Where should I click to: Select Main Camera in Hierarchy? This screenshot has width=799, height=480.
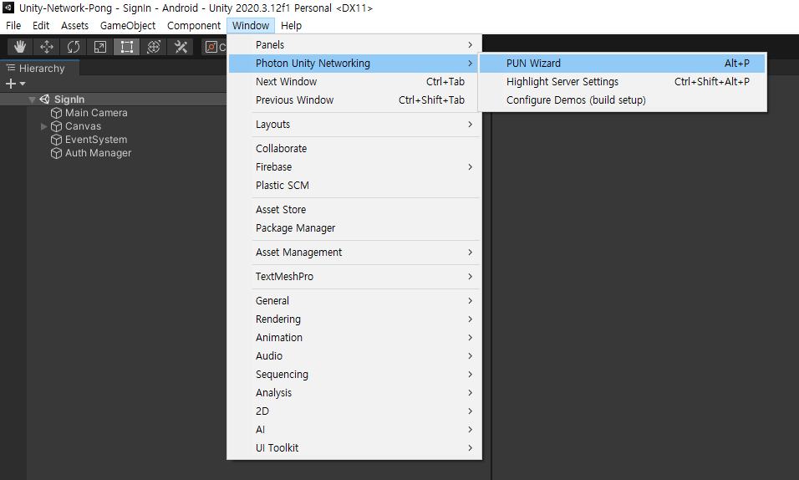click(x=96, y=113)
